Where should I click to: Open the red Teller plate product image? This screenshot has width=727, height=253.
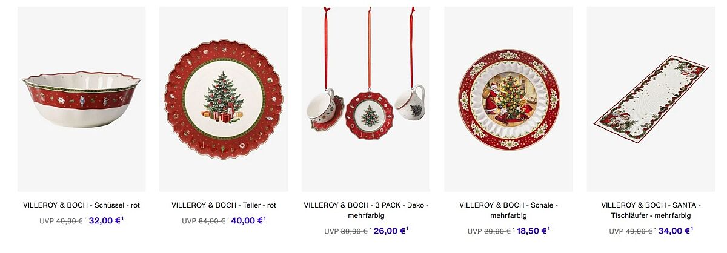point(224,99)
